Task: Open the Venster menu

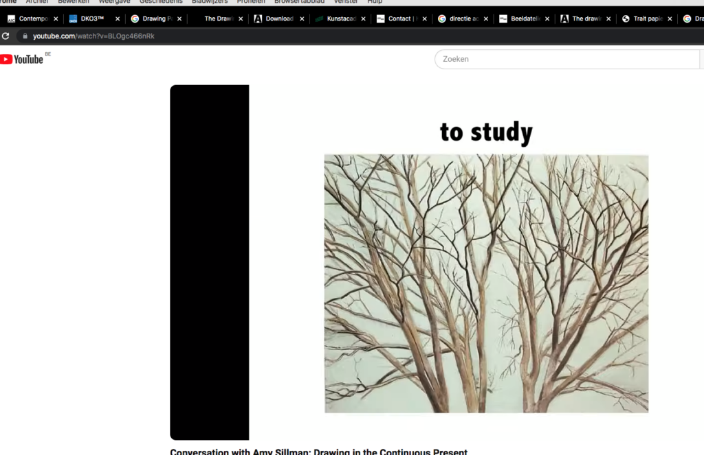Action: point(346,2)
